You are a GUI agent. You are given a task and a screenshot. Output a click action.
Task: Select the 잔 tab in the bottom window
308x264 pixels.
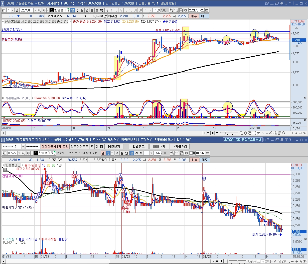pos(92,147)
